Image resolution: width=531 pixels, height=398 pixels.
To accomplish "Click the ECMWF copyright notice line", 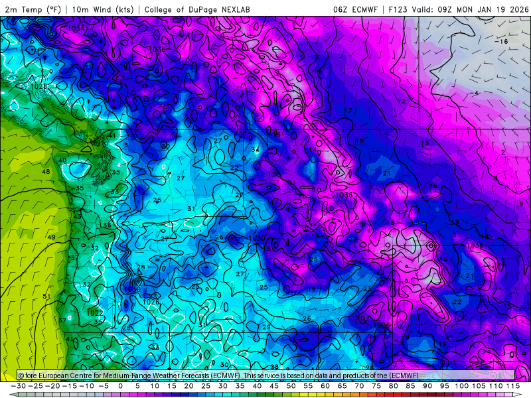I will pos(218,375).
